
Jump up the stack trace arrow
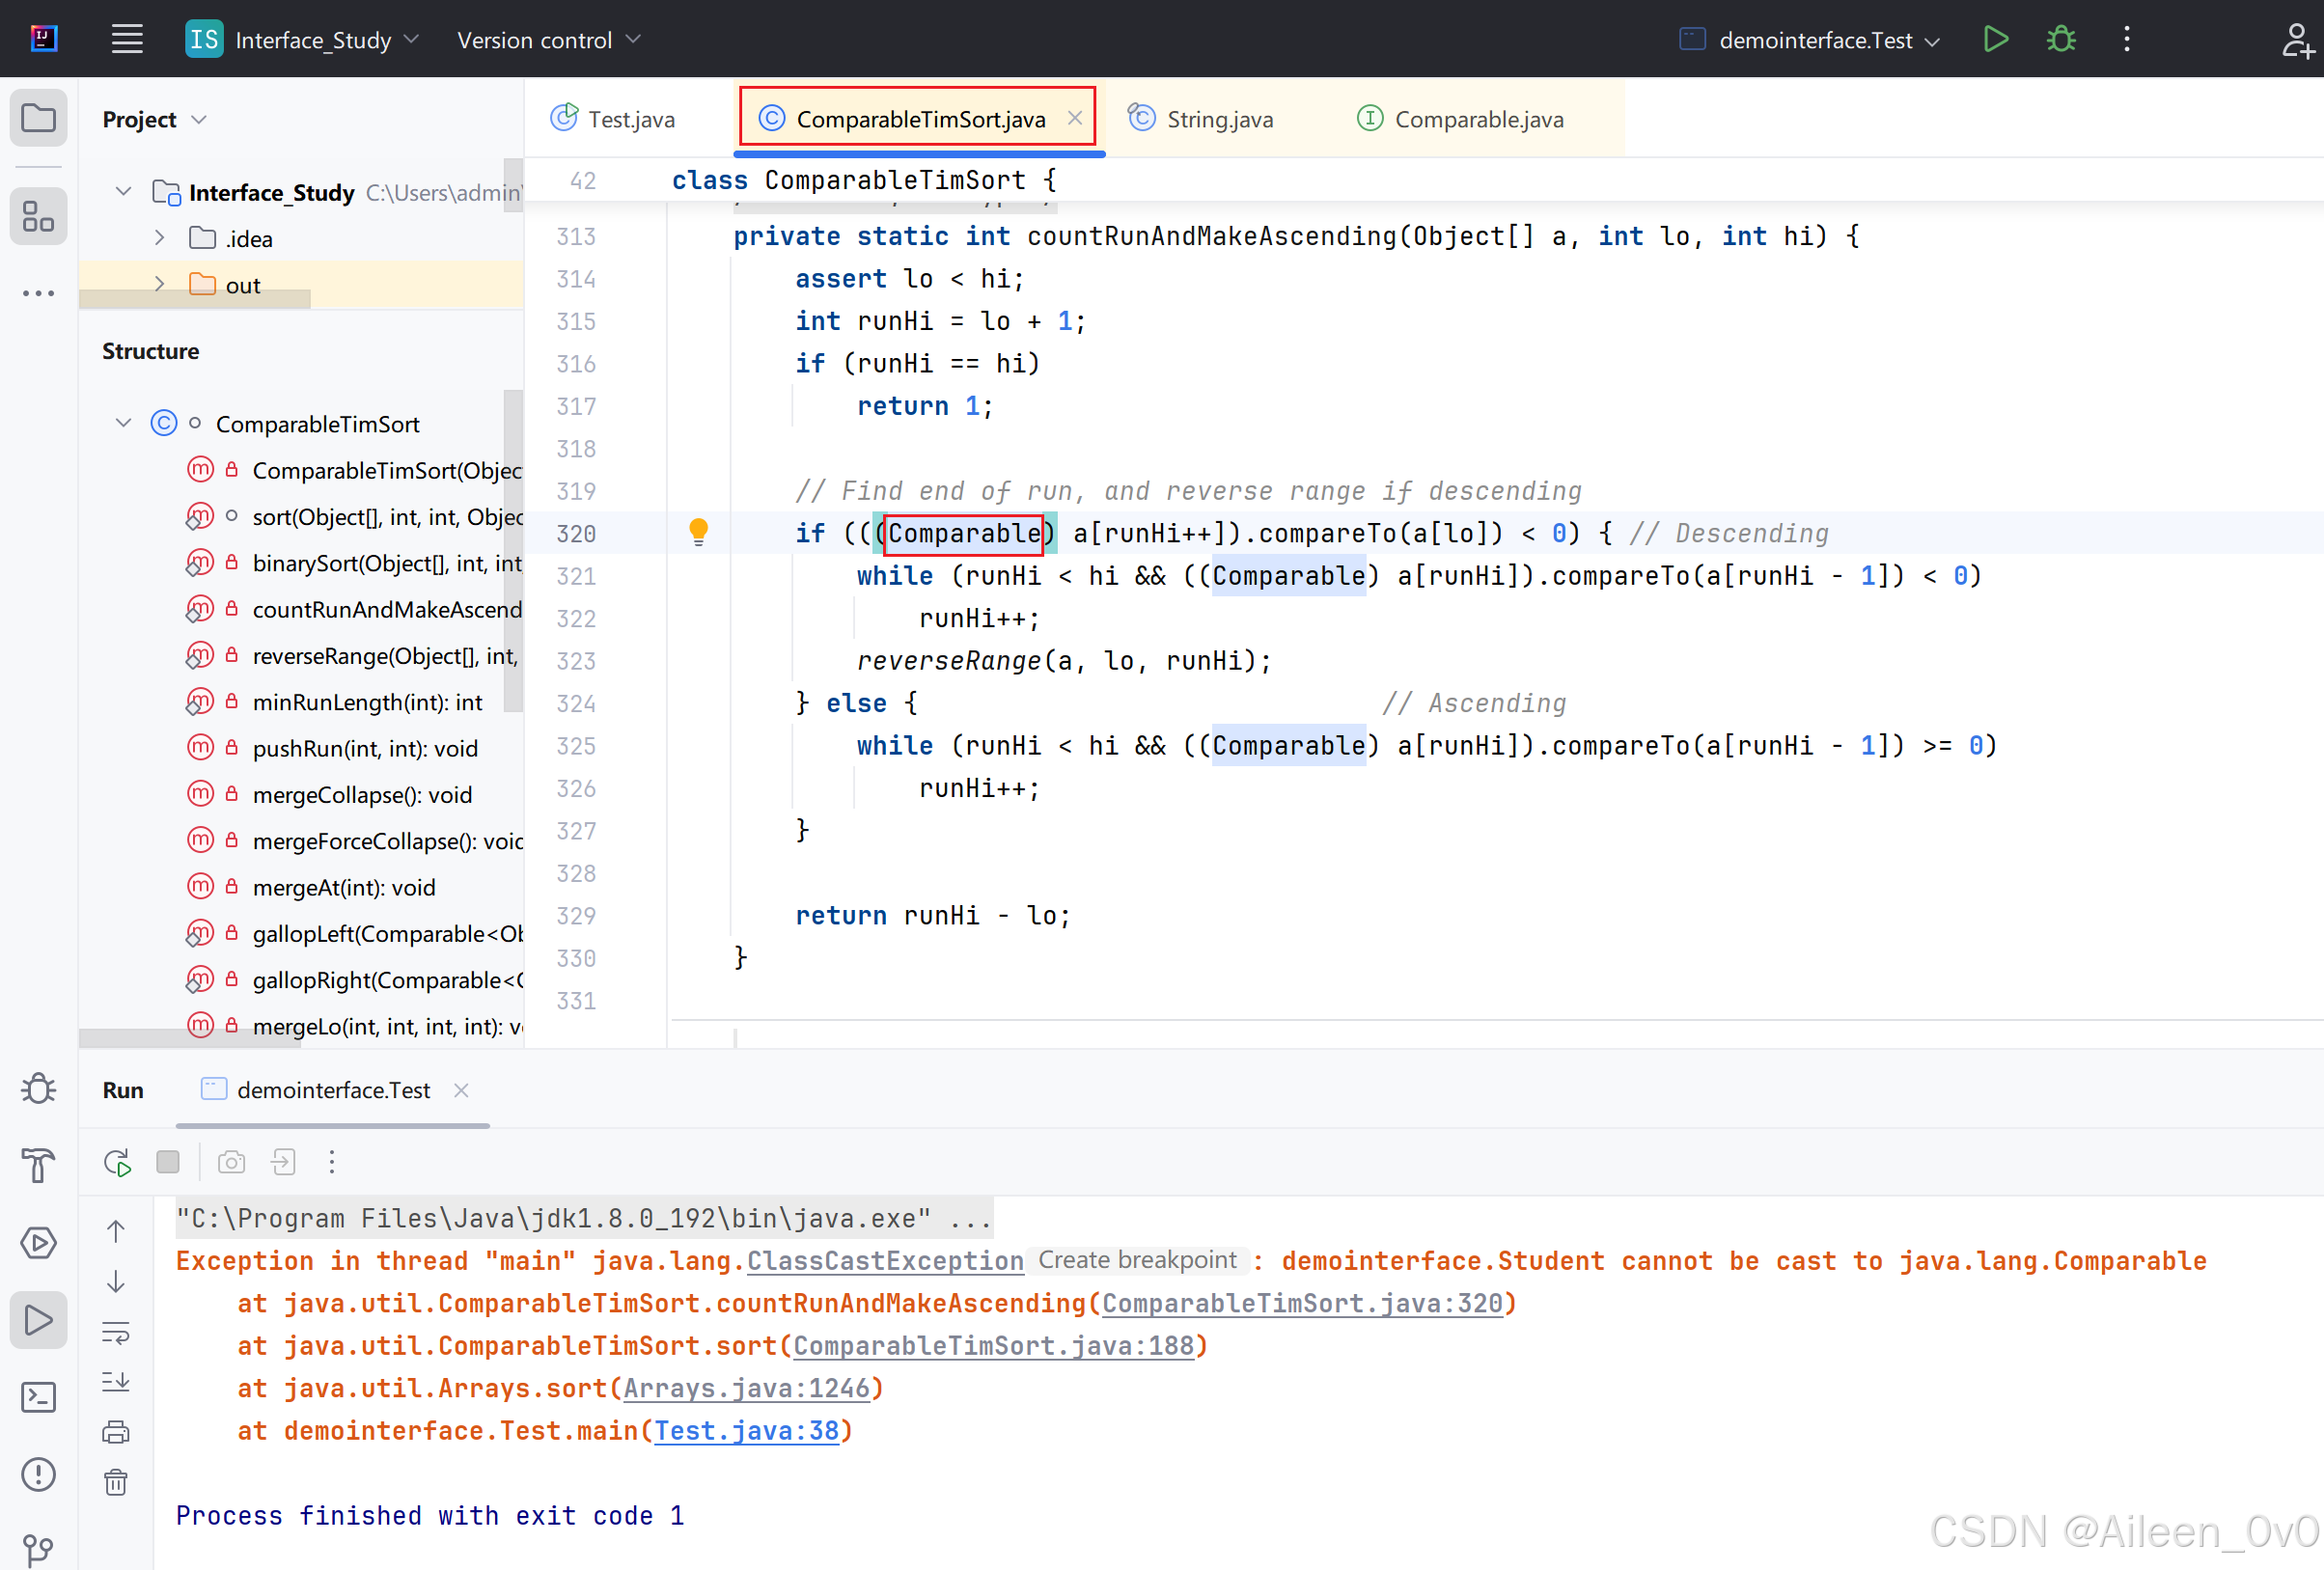[x=116, y=1231]
